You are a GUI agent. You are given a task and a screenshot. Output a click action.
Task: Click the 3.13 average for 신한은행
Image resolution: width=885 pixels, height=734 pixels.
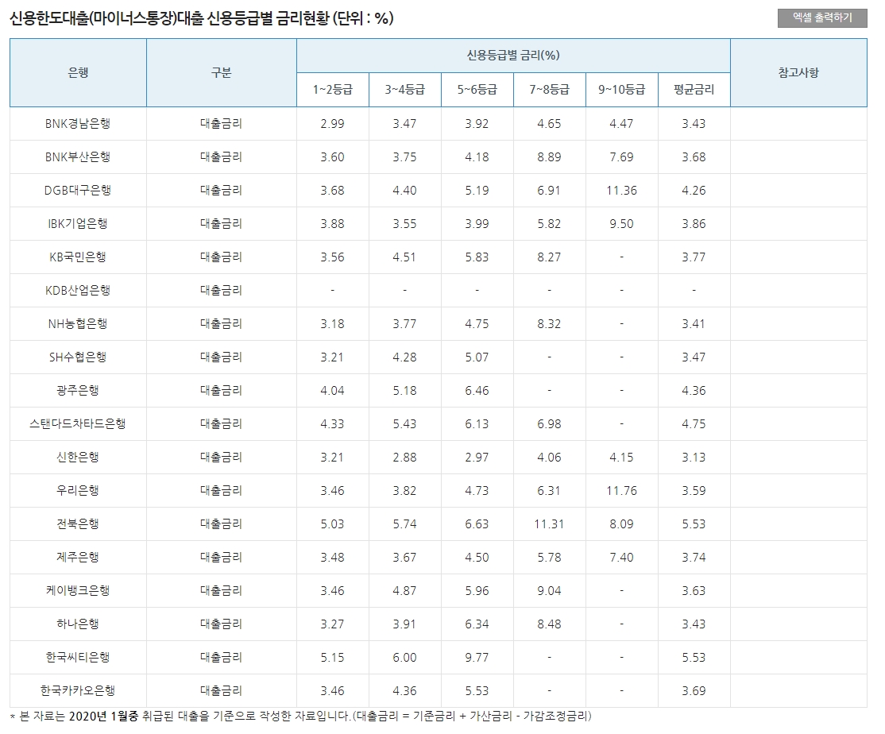click(694, 457)
